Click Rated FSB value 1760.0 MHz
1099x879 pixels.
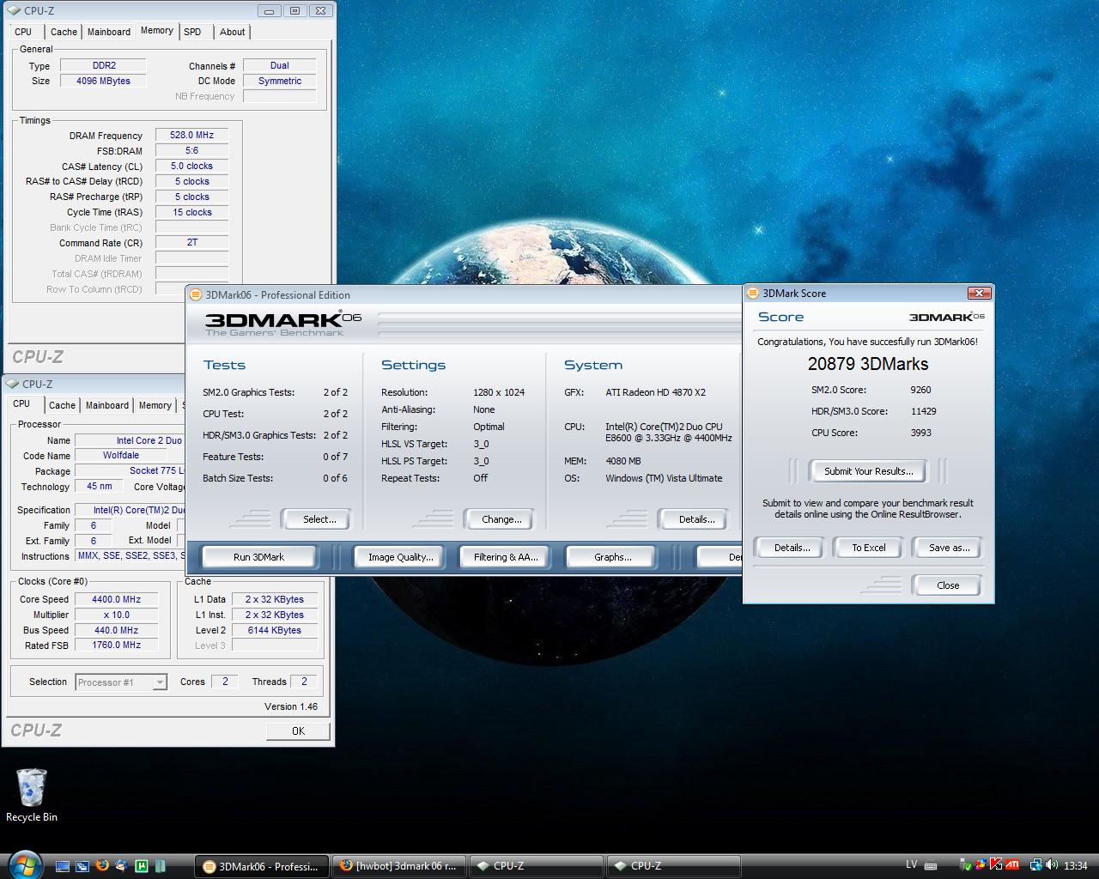(116, 645)
